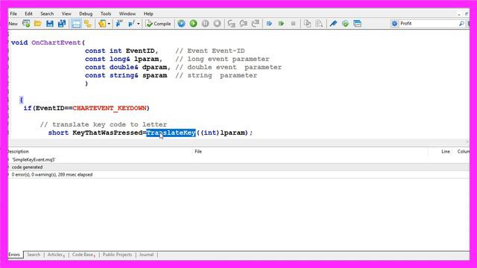The width and height of the screenshot is (477, 268).
Task: Click the grey stop debugging icon
Action: [217, 23]
